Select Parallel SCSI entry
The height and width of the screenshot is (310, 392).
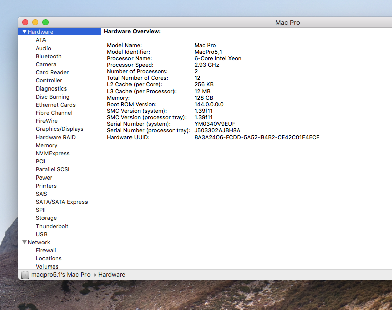click(53, 169)
